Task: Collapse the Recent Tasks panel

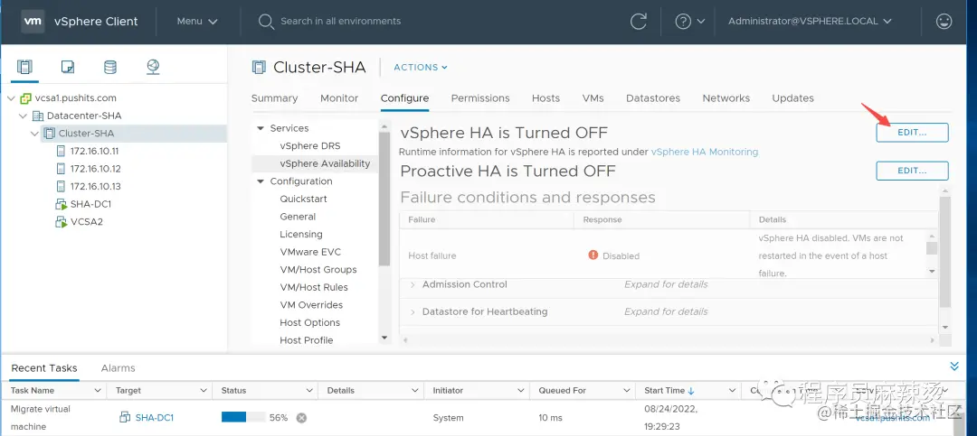Action: 953,366
